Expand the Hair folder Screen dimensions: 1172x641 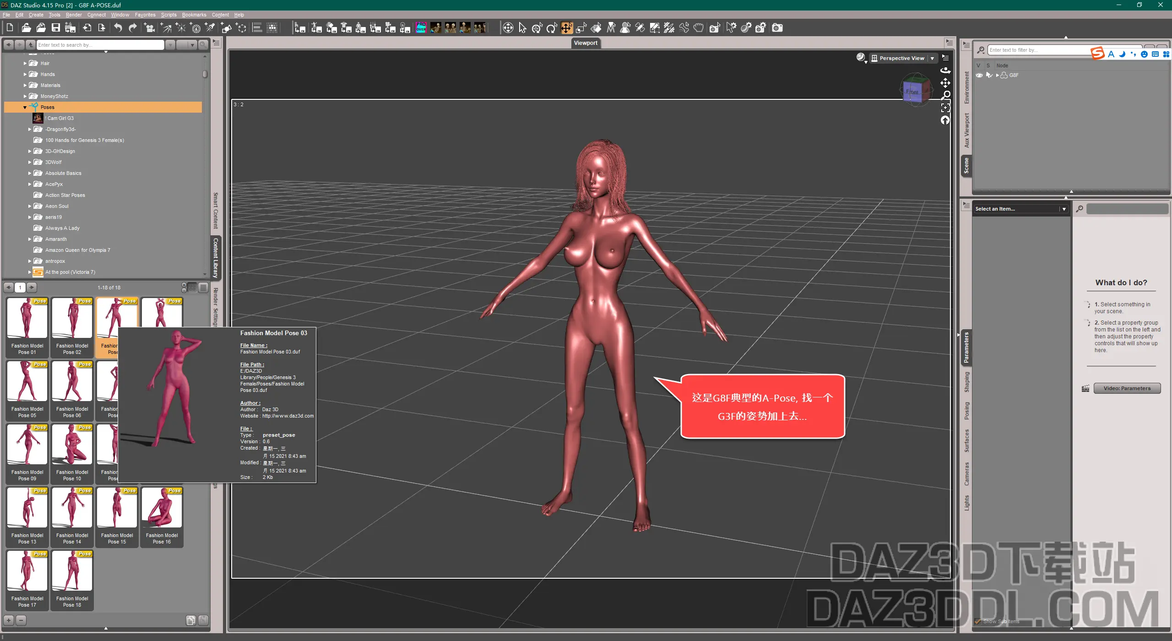25,63
